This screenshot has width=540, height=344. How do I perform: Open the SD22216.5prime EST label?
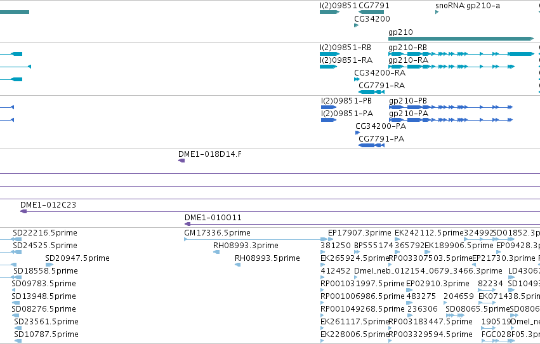tap(45, 233)
